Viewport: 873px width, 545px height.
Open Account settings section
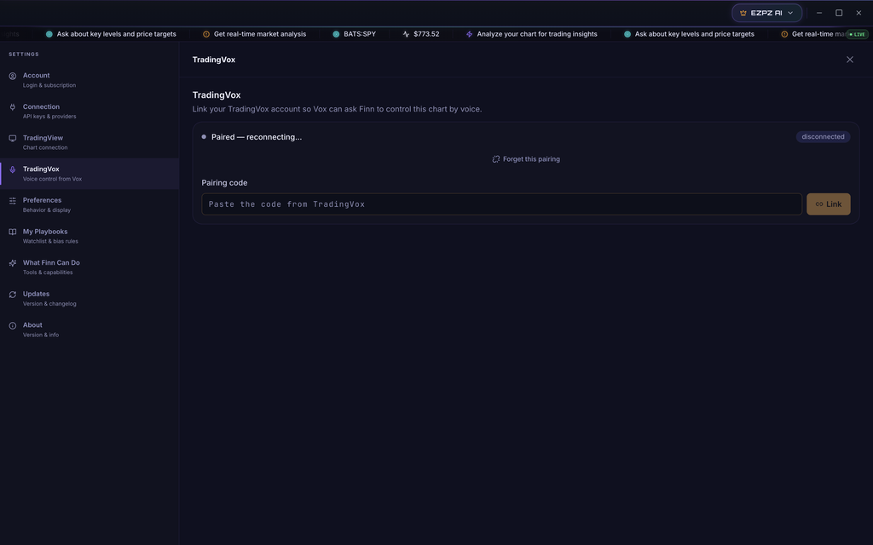click(x=89, y=79)
